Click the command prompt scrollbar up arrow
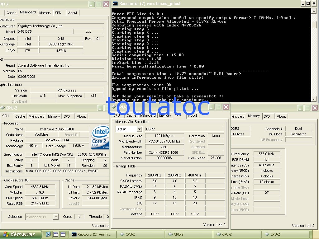 click(314, 11)
